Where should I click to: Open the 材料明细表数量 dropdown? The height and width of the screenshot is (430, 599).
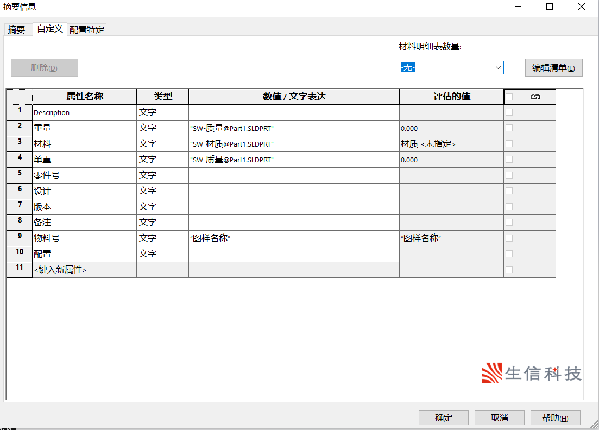(451, 68)
